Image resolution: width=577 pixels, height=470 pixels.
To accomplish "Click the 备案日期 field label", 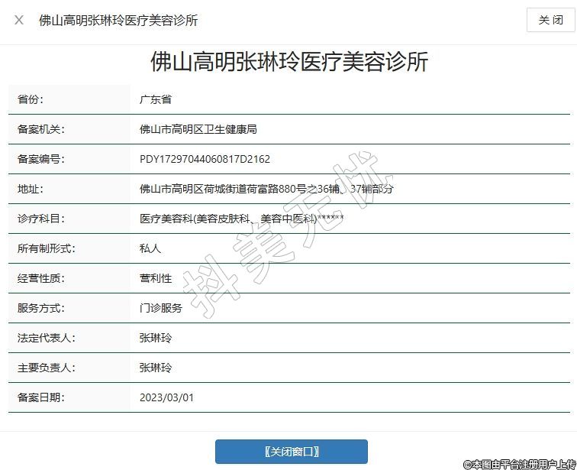I will [41, 397].
